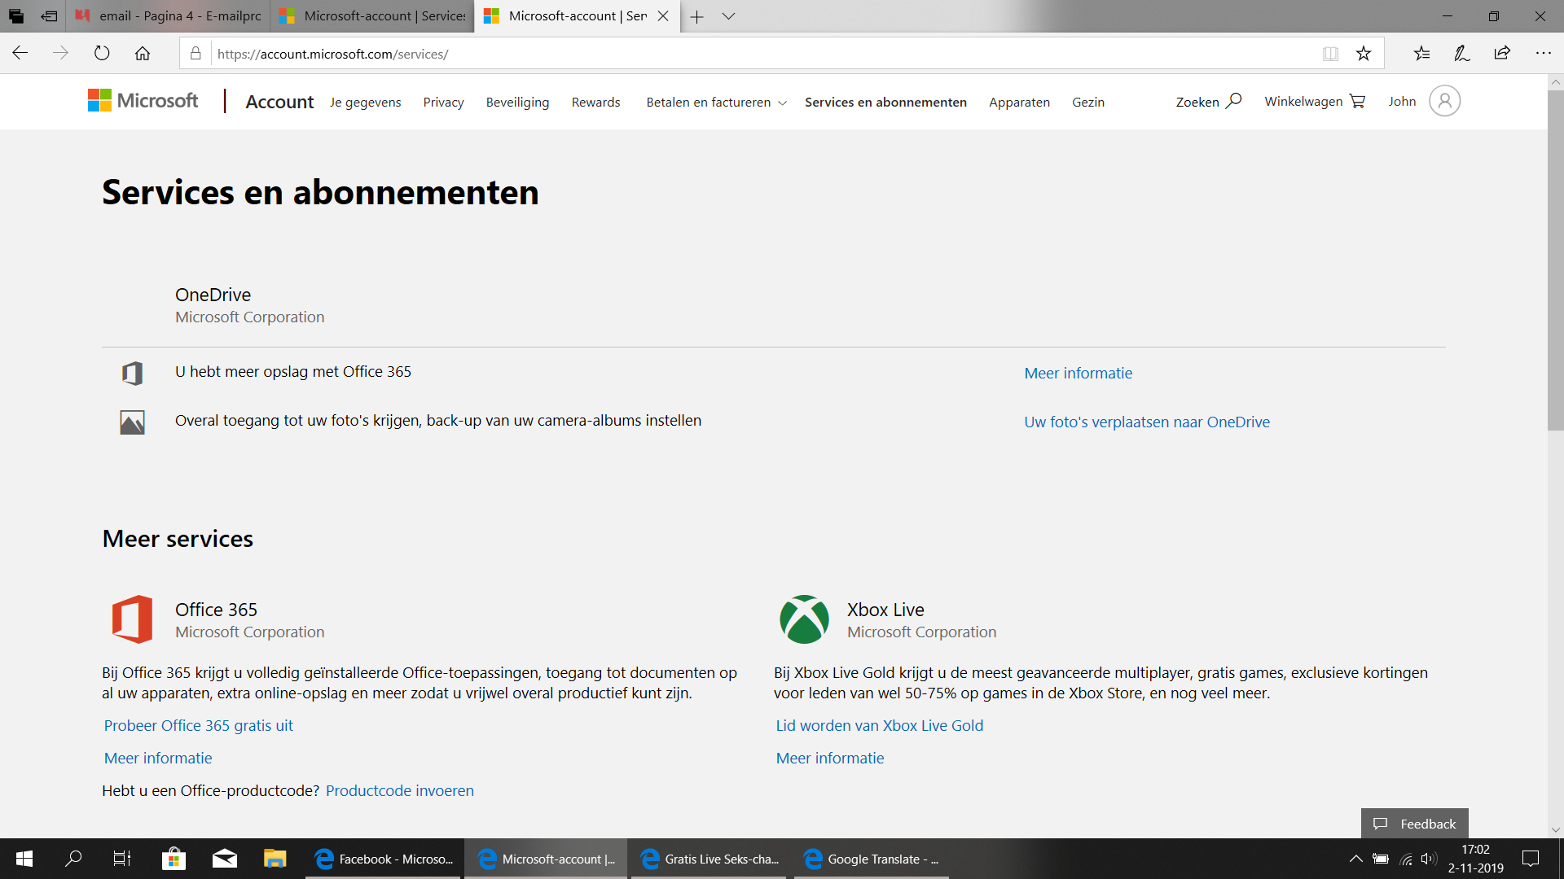Click the volume tray icon

[1429, 859]
